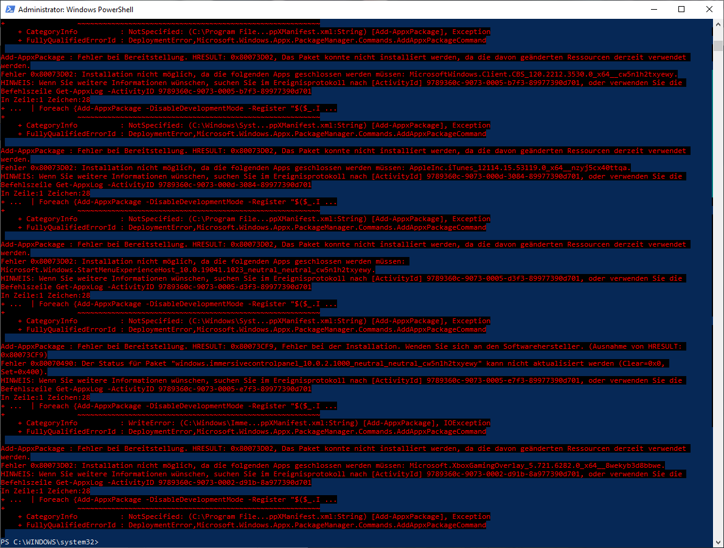
Task: Maximize the PowerShell window
Action: [x=681, y=9]
